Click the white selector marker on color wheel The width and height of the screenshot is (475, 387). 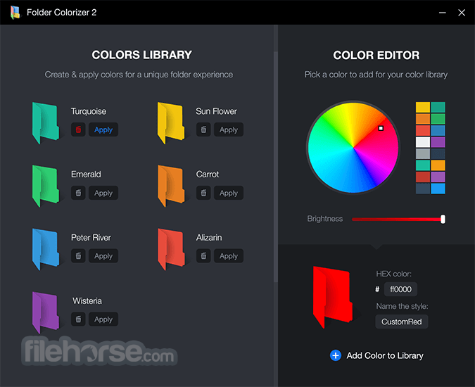pos(381,128)
